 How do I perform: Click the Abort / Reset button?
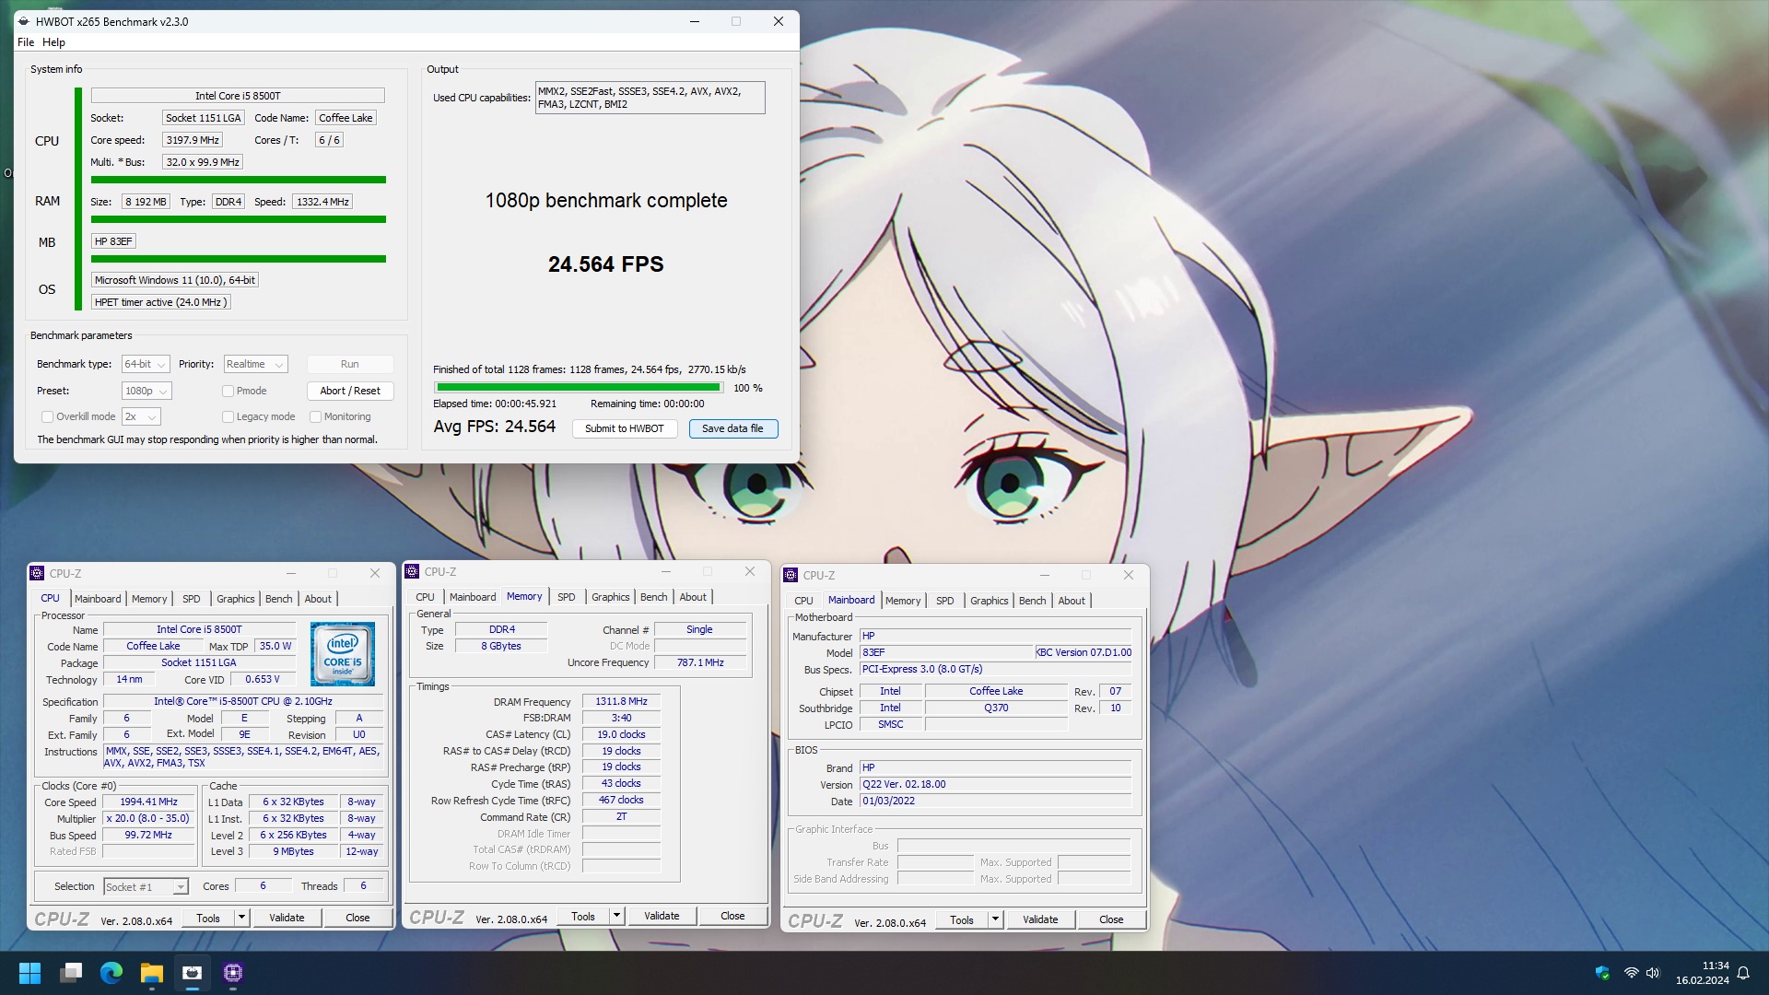tap(350, 392)
